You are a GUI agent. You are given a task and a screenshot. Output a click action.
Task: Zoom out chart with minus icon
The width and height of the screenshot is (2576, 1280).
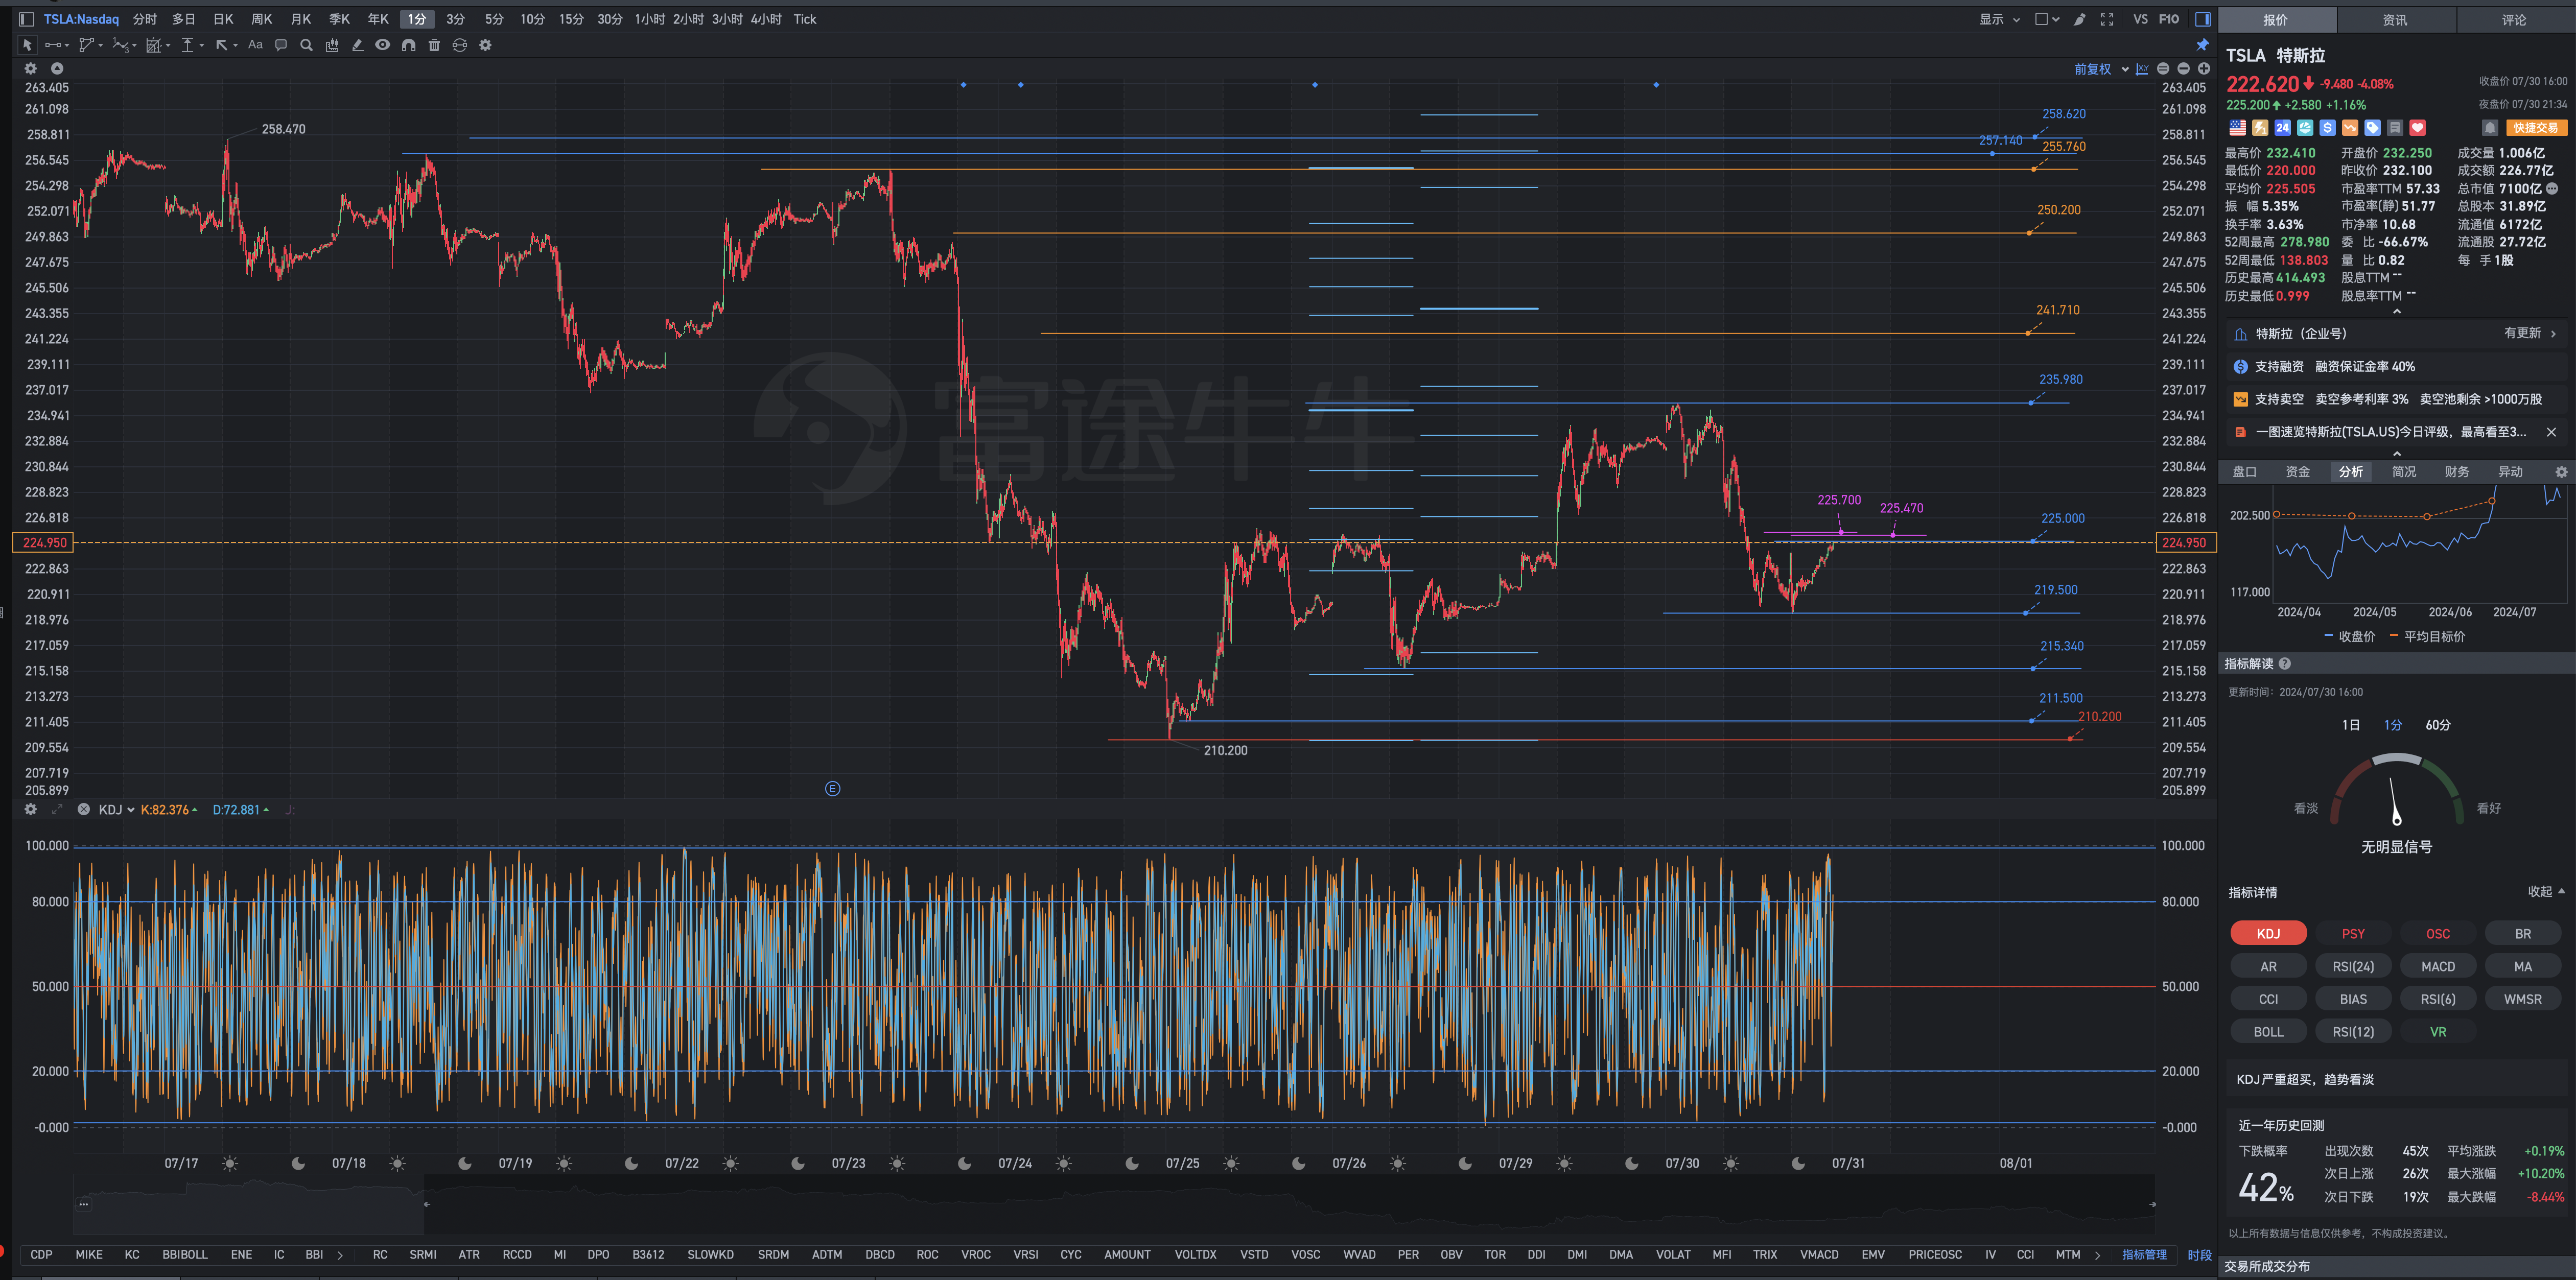click(x=2183, y=69)
